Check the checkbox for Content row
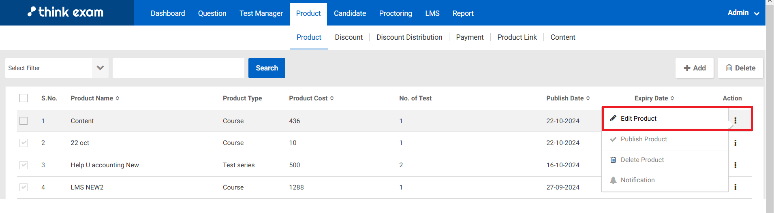Screen dimensions: 774x213 click(24, 121)
